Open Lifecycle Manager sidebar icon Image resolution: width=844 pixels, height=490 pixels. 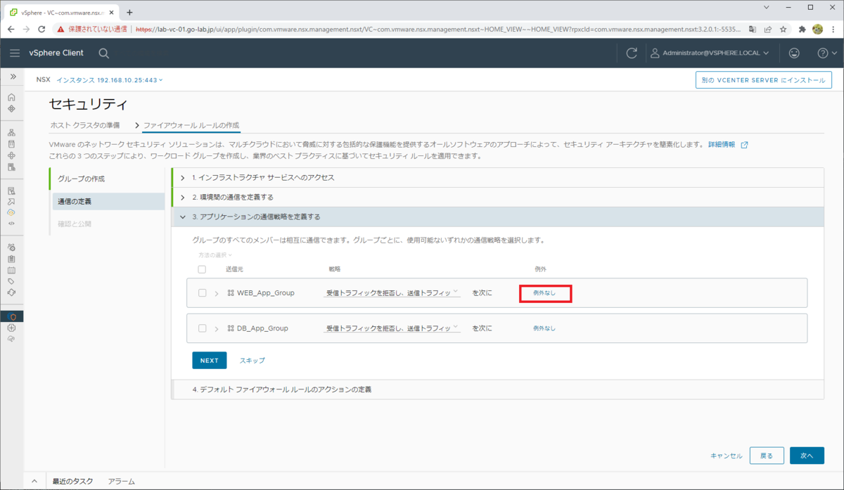[11, 292]
